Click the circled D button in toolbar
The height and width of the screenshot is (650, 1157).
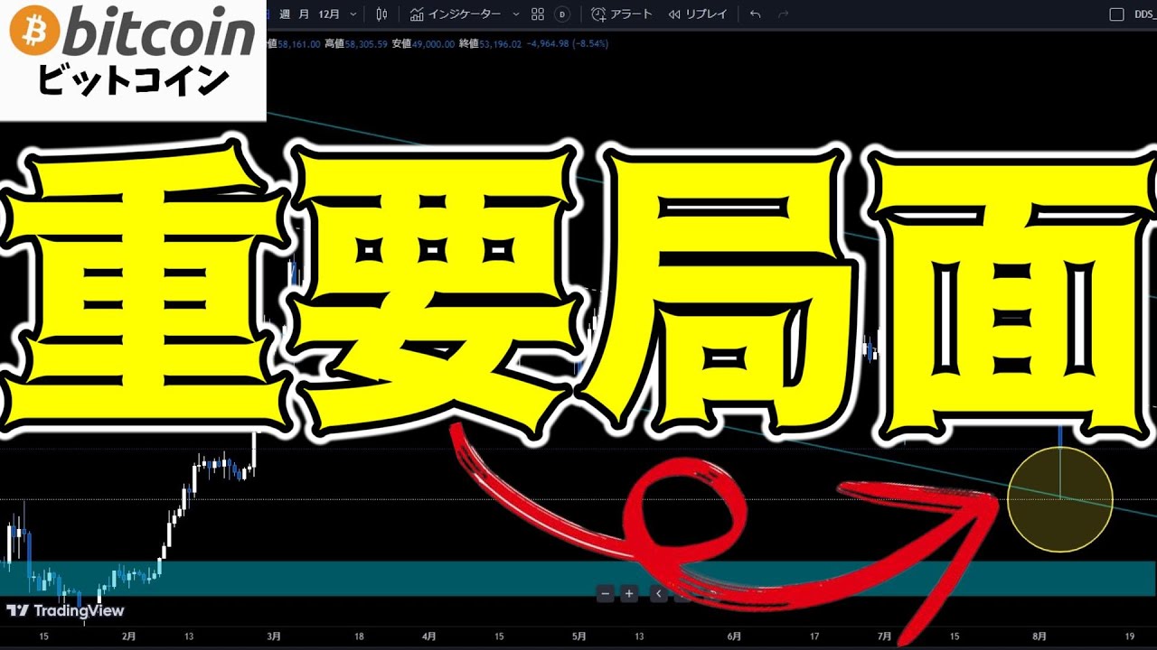coord(562,14)
